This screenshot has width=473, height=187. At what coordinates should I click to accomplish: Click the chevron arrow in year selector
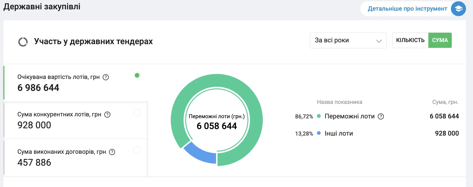tap(379, 41)
